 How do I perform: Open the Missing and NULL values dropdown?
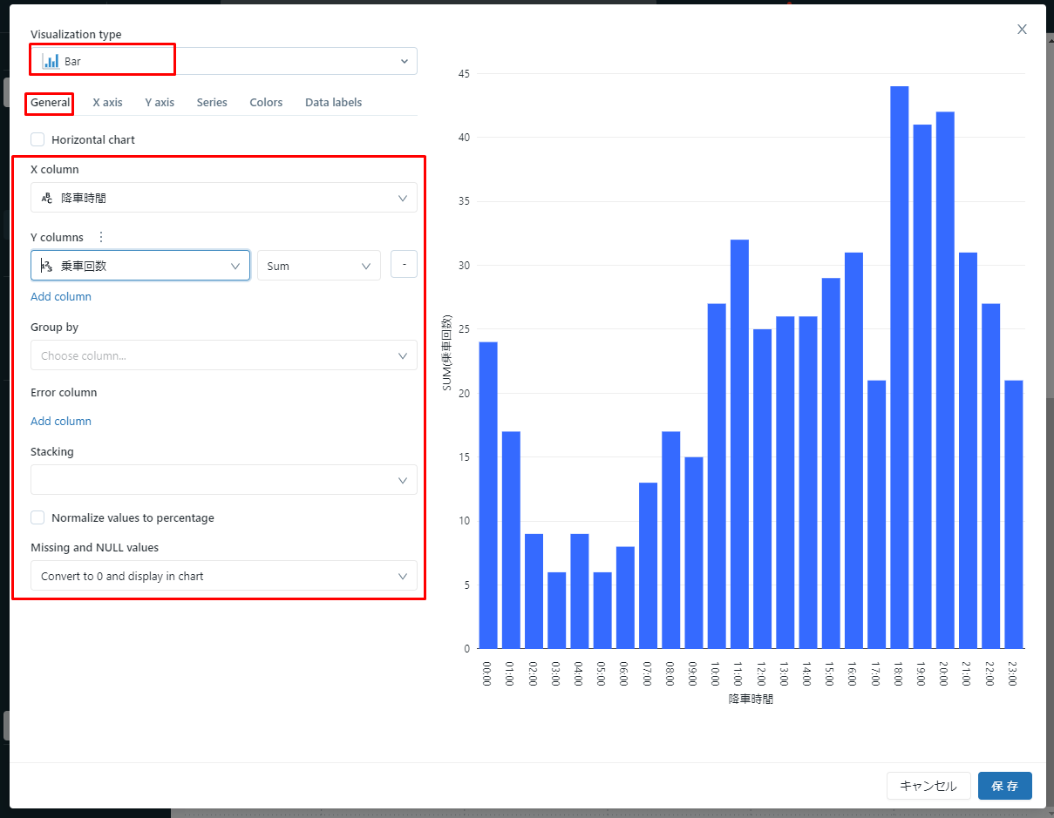[223, 576]
